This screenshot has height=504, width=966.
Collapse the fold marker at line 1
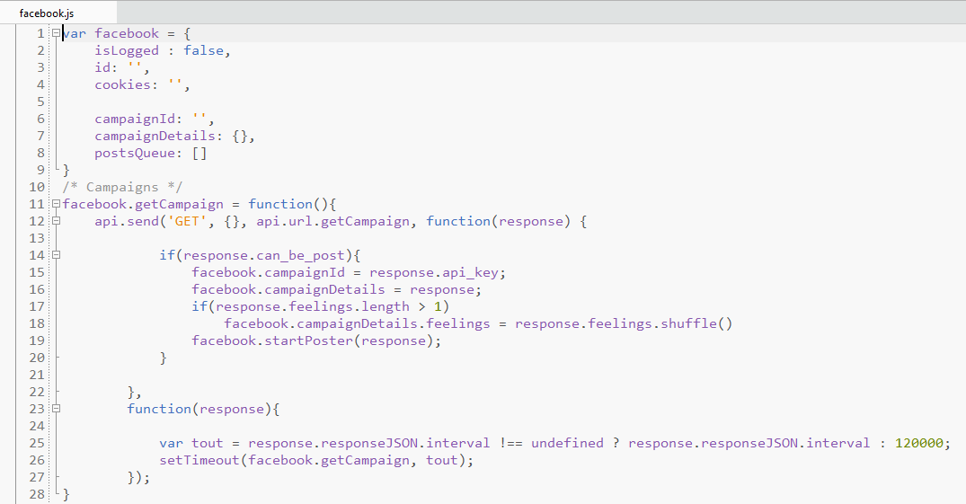coord(56,33)
